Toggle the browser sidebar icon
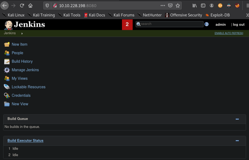The width and height of the screenshot is (249, 160). (203, 6)
